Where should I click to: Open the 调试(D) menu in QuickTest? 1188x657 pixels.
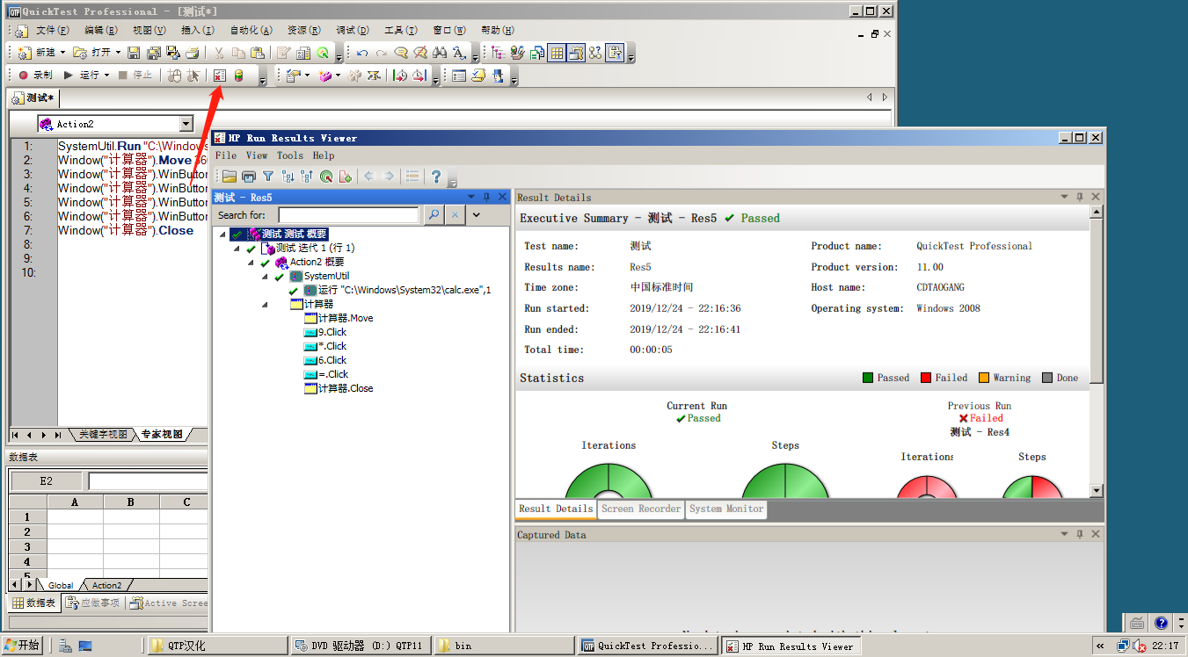(x=353, y=30)
